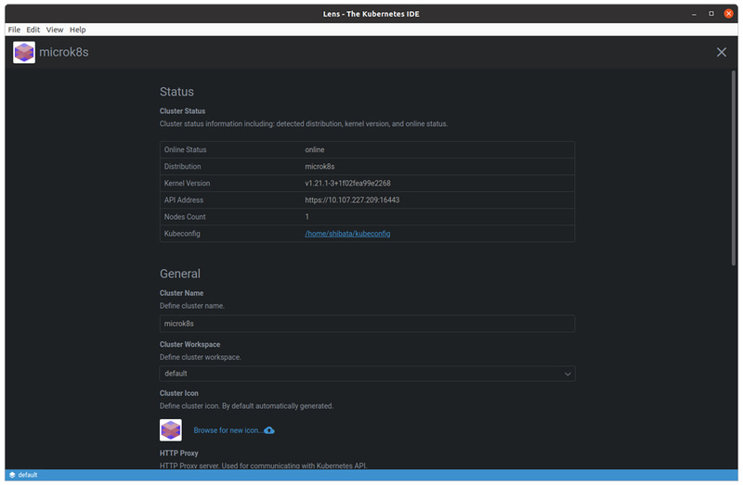The width and height of the screenshot is (743, 485).
Task: Click the default workspace in status bar
Action: pos(28,475)
